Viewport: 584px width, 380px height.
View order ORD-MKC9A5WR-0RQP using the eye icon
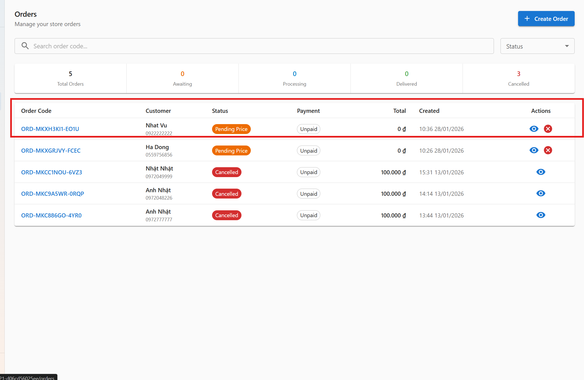(x=541, y=193)
